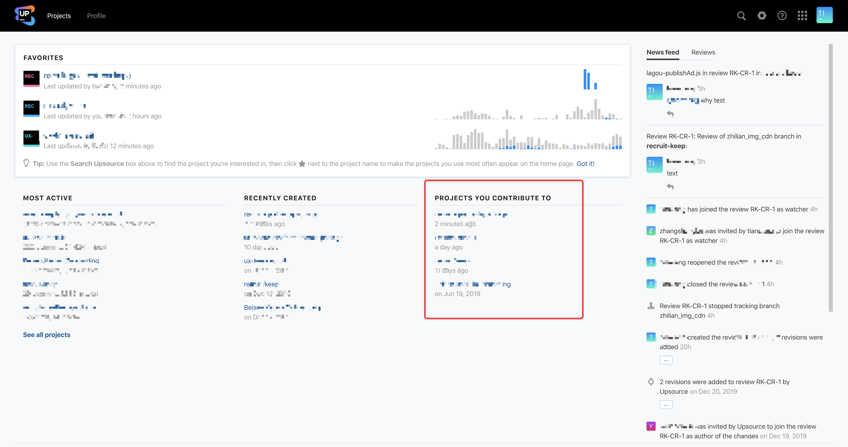Click stamp icon beside stopped tracking branch

[x=651, y=306]
